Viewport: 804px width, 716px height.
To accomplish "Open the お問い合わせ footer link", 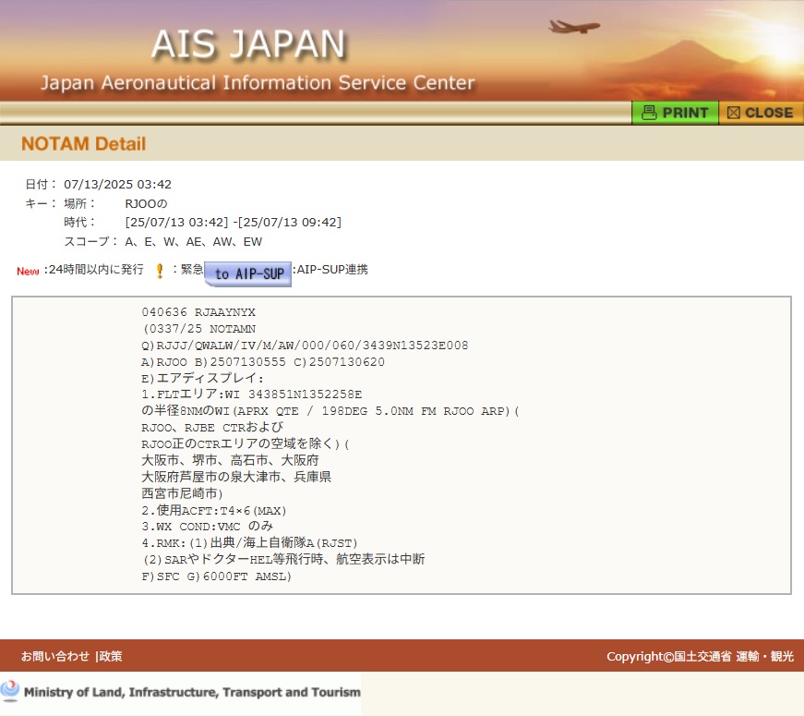I will 54,656.
